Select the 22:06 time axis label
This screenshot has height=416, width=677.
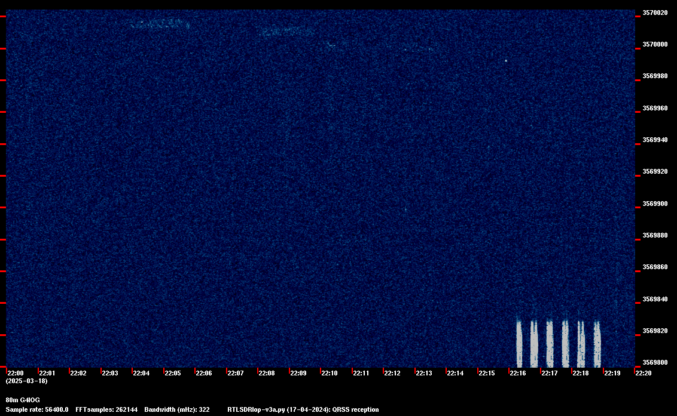point(204,373)
